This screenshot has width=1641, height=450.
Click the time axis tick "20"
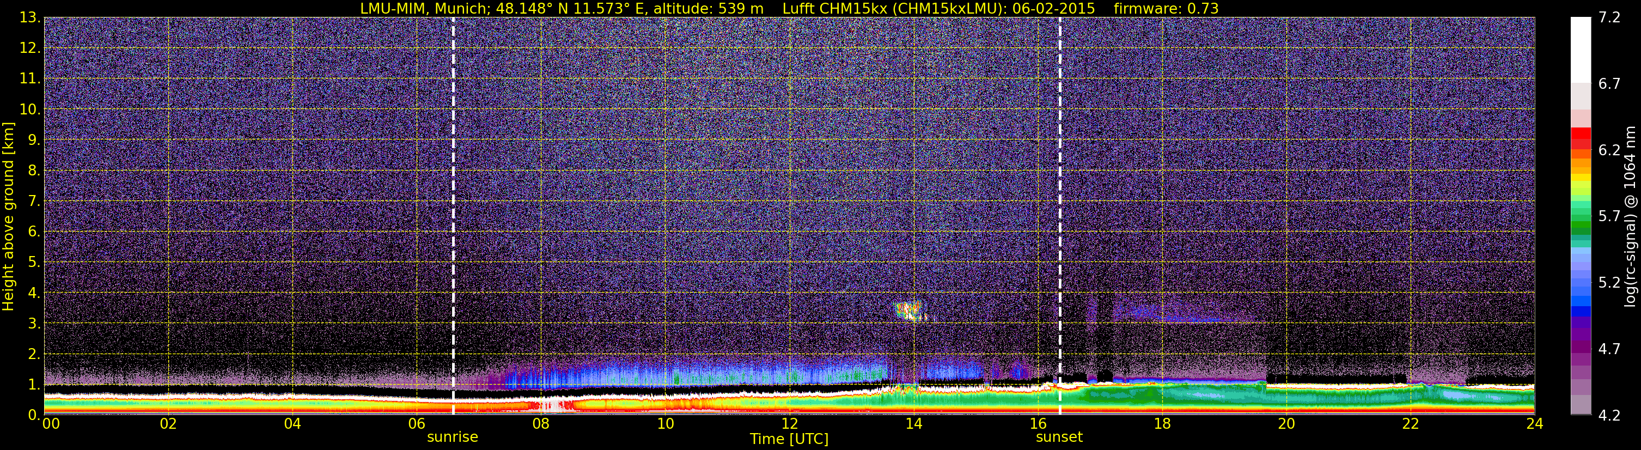tap(1286, 424)
